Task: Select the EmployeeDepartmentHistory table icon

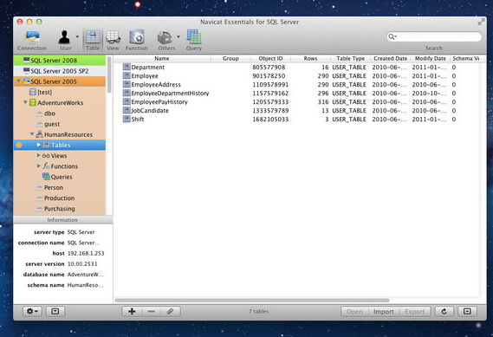Action: pos(126,93)
